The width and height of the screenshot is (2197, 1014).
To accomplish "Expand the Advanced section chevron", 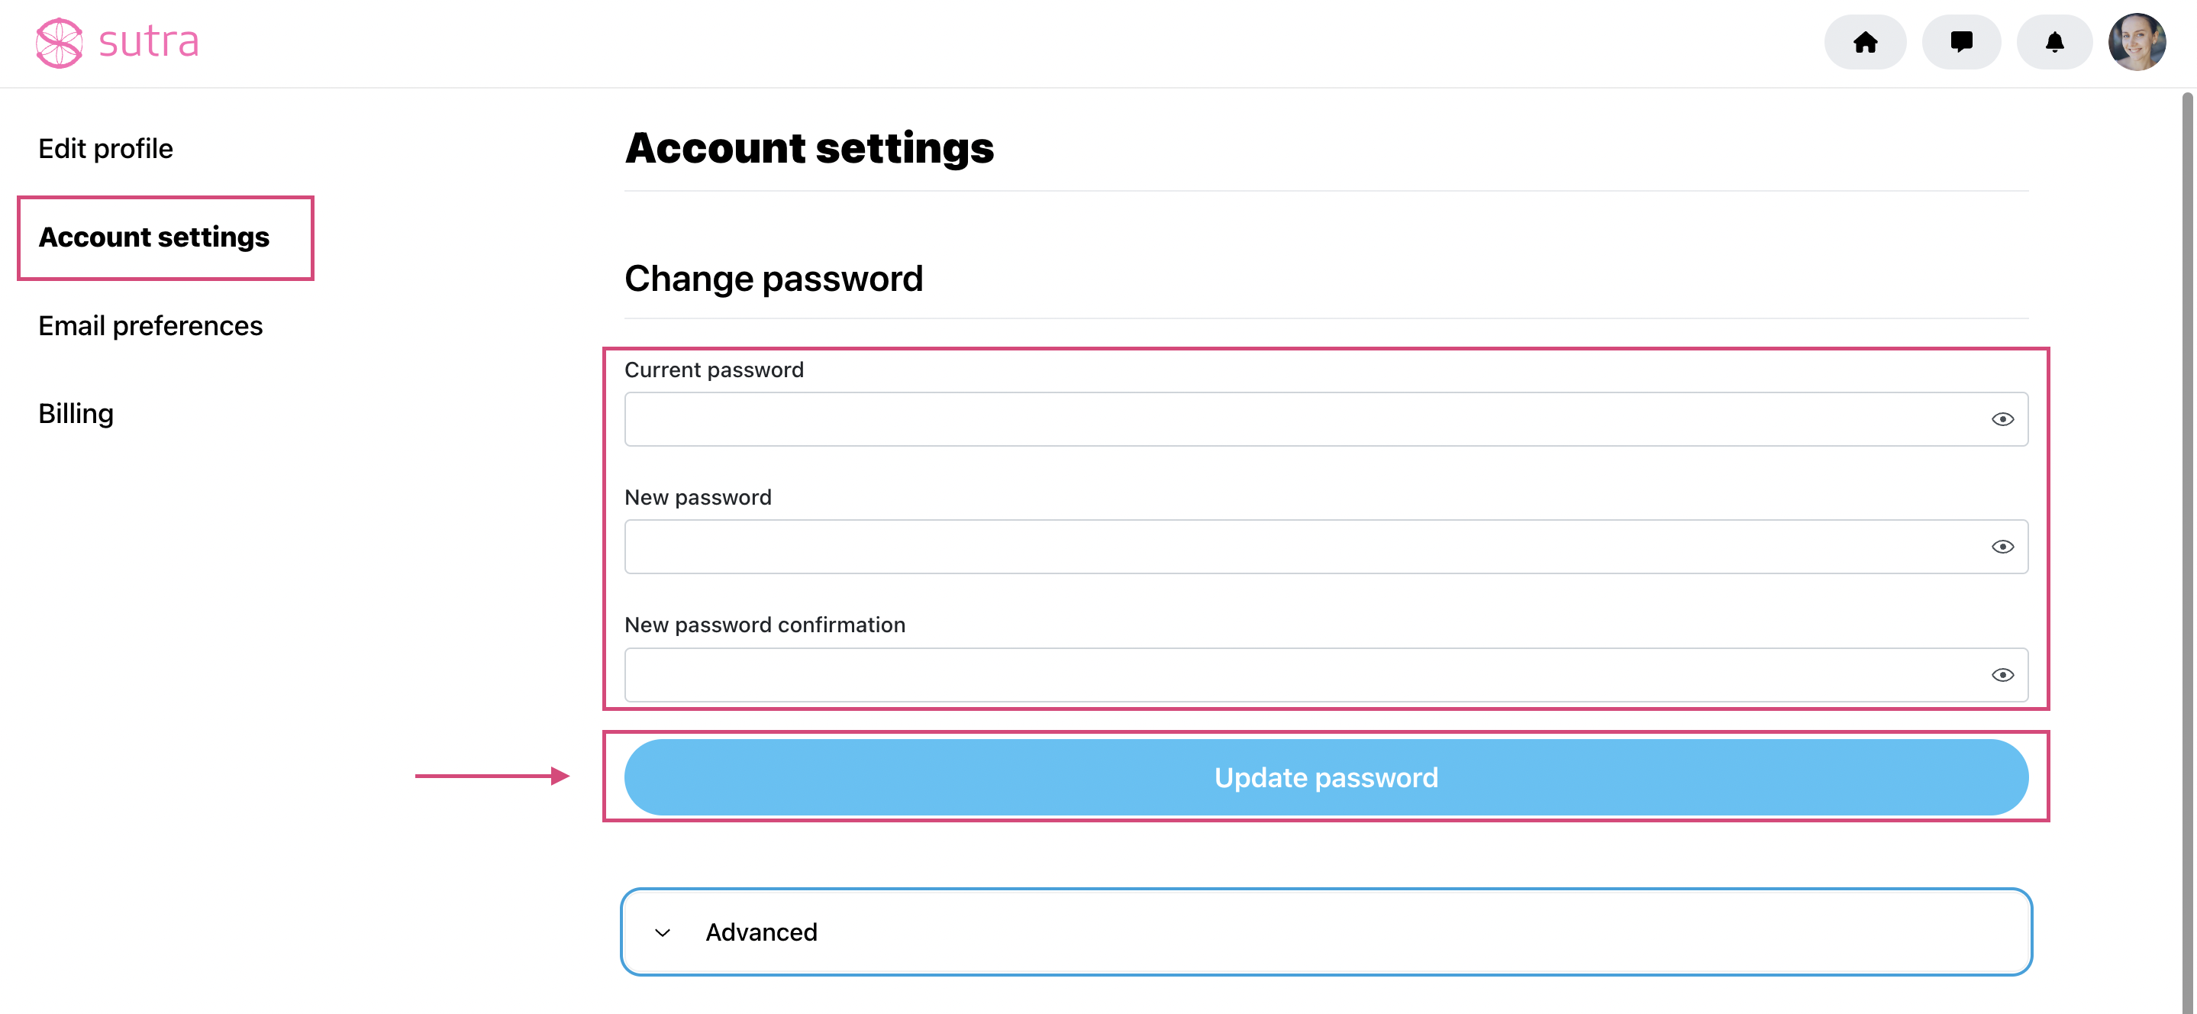I will (662, 932).
